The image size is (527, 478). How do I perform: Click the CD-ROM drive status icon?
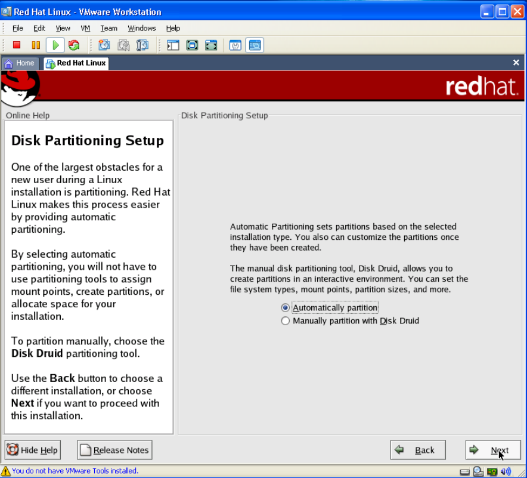[x=479, y=471]
